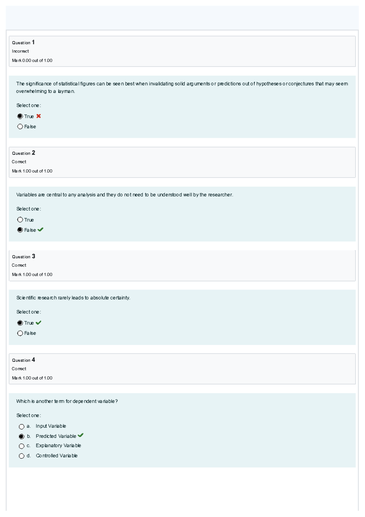
Task: Choose True for the variables are central question
Action: coord(20,220)
